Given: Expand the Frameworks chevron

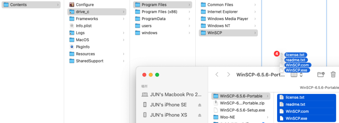Looking at the screenshot, I should (123, 19).
